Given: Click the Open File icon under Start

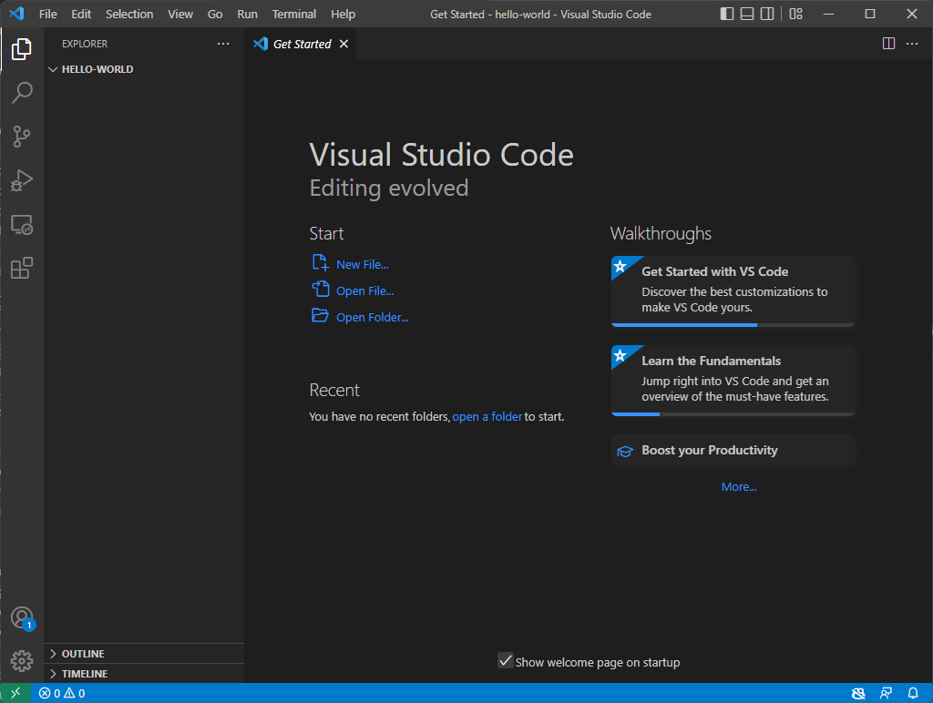Looking at the screenshot, I should pos(320,289).
